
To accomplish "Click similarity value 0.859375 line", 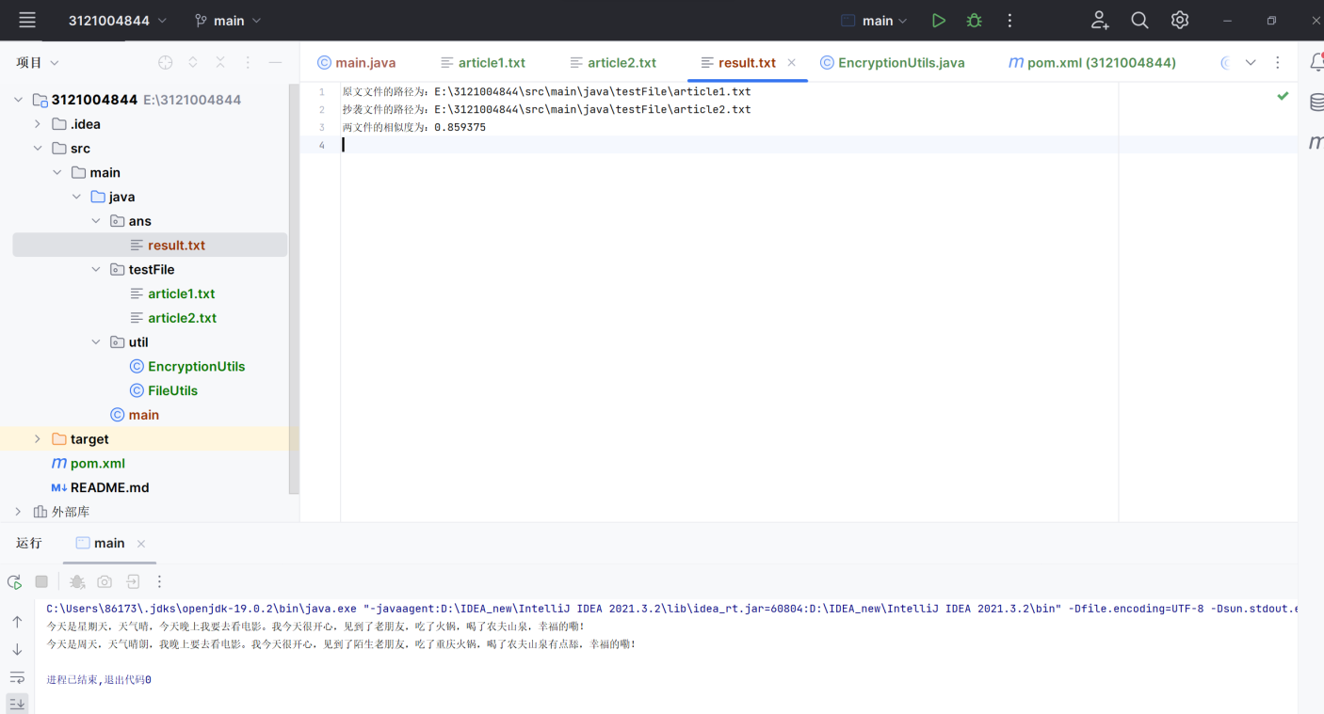I will pos(414,127).
